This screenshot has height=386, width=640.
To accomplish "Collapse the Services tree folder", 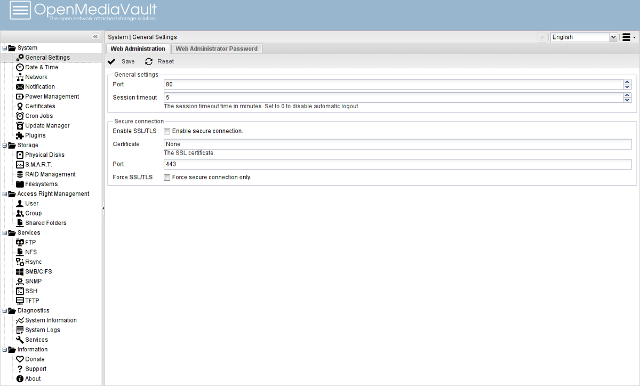I will (5, 232).
